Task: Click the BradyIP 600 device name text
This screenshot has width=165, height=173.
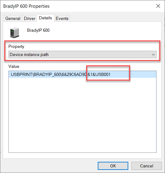Action: pos(38,30)
